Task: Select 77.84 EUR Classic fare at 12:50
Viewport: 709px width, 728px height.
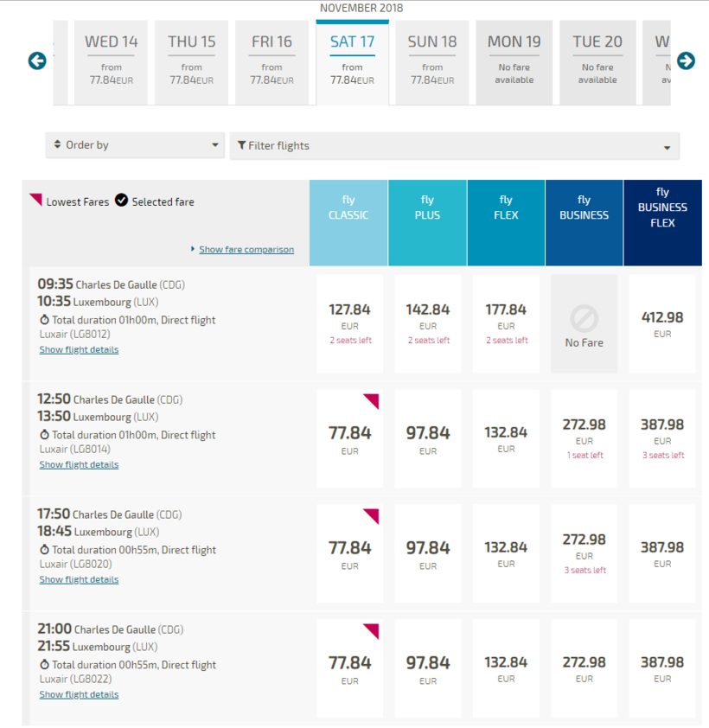Action: [349, 438]
